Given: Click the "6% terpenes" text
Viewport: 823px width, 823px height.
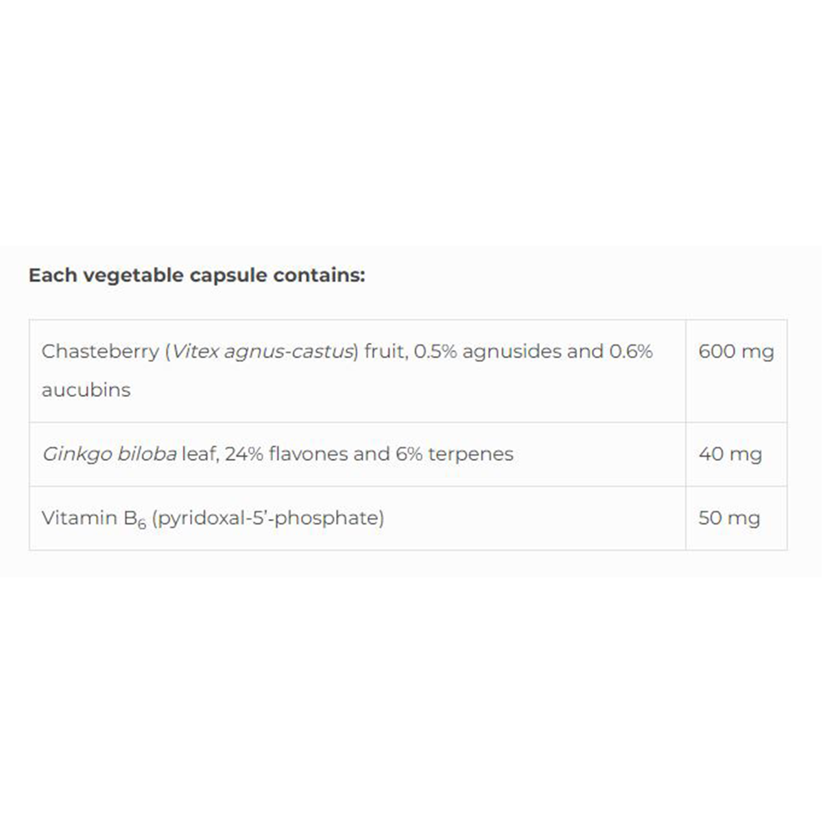Looking at the screenshot, I should pyautogui.click(x=454, y=454).
